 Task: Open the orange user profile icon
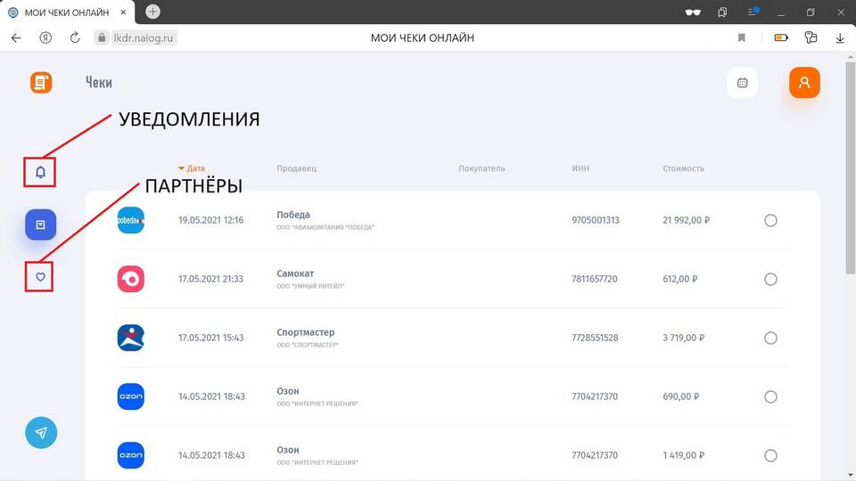[803, 83]
